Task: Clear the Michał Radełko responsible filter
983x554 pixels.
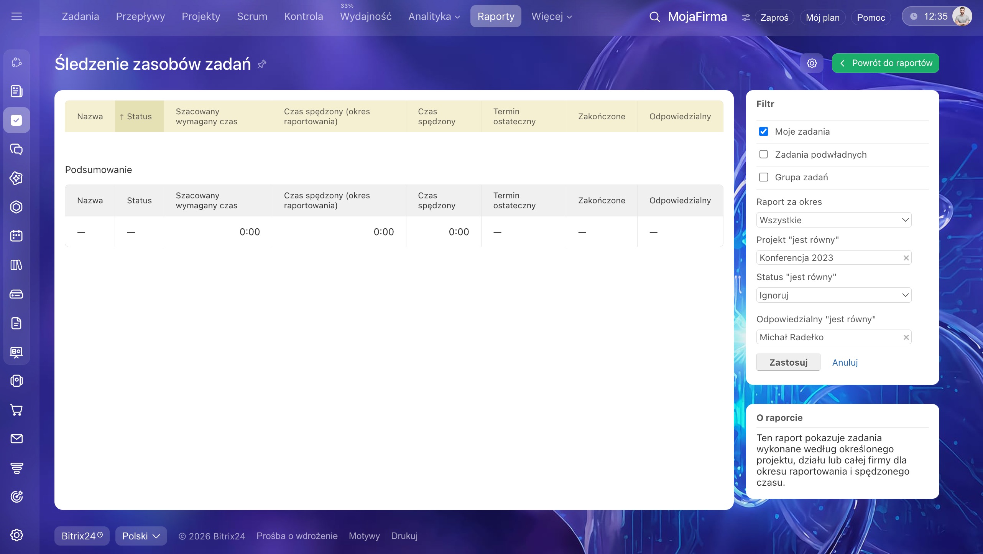Action: [906, 338]
